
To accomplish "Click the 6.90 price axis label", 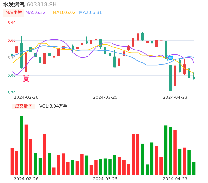I will click(x=12, y=23).
